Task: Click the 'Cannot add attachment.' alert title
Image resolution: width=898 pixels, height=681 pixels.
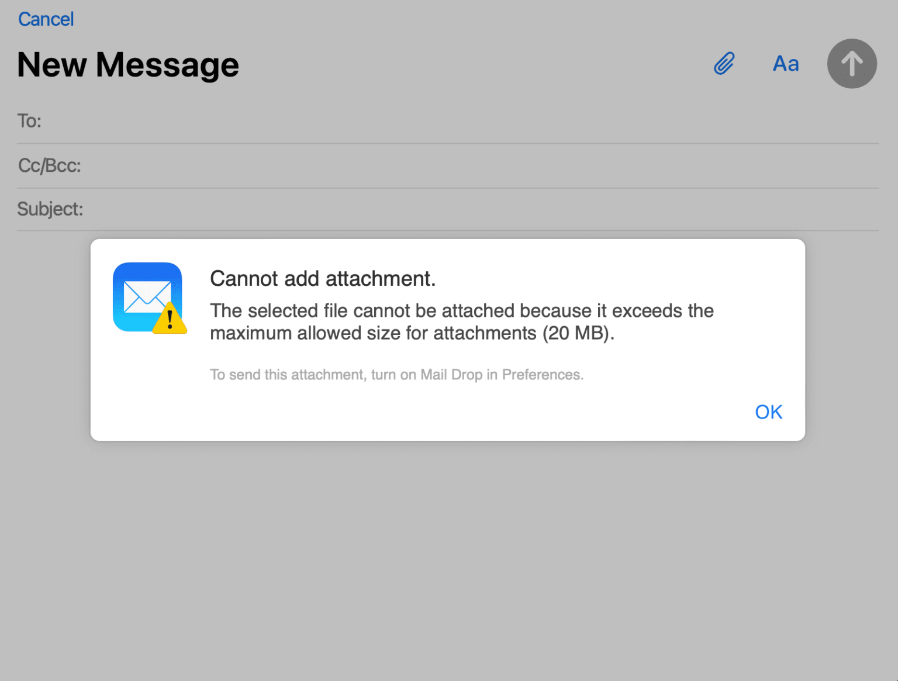Action: pos(323,279)
